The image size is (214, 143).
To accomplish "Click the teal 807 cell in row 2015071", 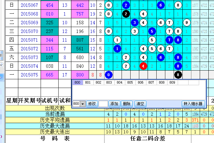I will 80,40.
